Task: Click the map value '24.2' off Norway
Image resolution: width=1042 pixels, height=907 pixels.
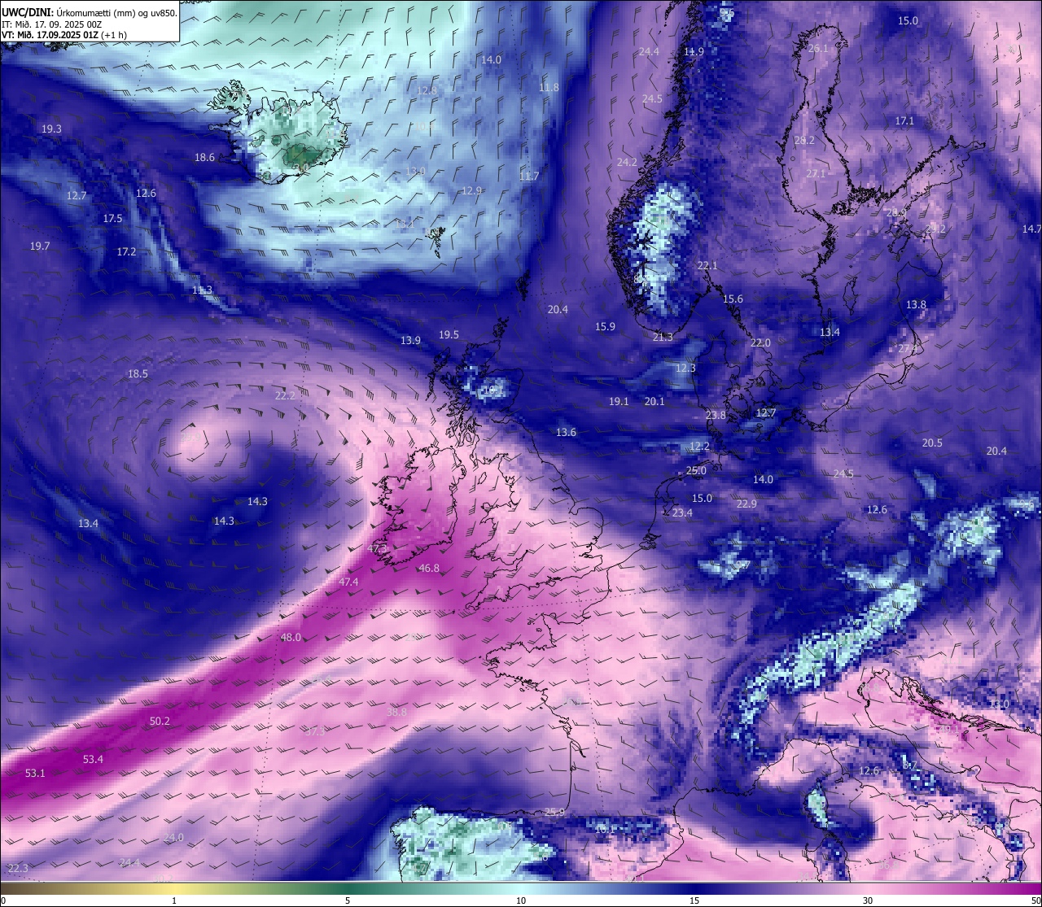Action: (x=627, y=162)
